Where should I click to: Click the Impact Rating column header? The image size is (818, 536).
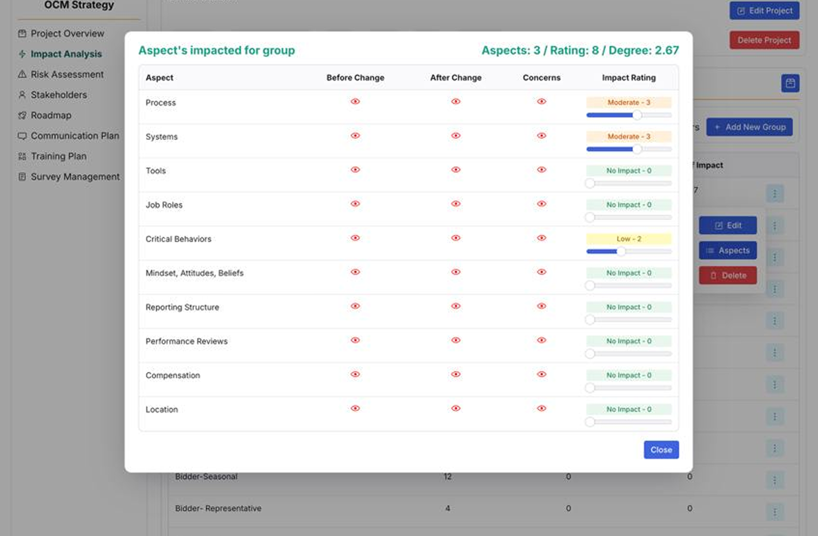click(629, 78)
